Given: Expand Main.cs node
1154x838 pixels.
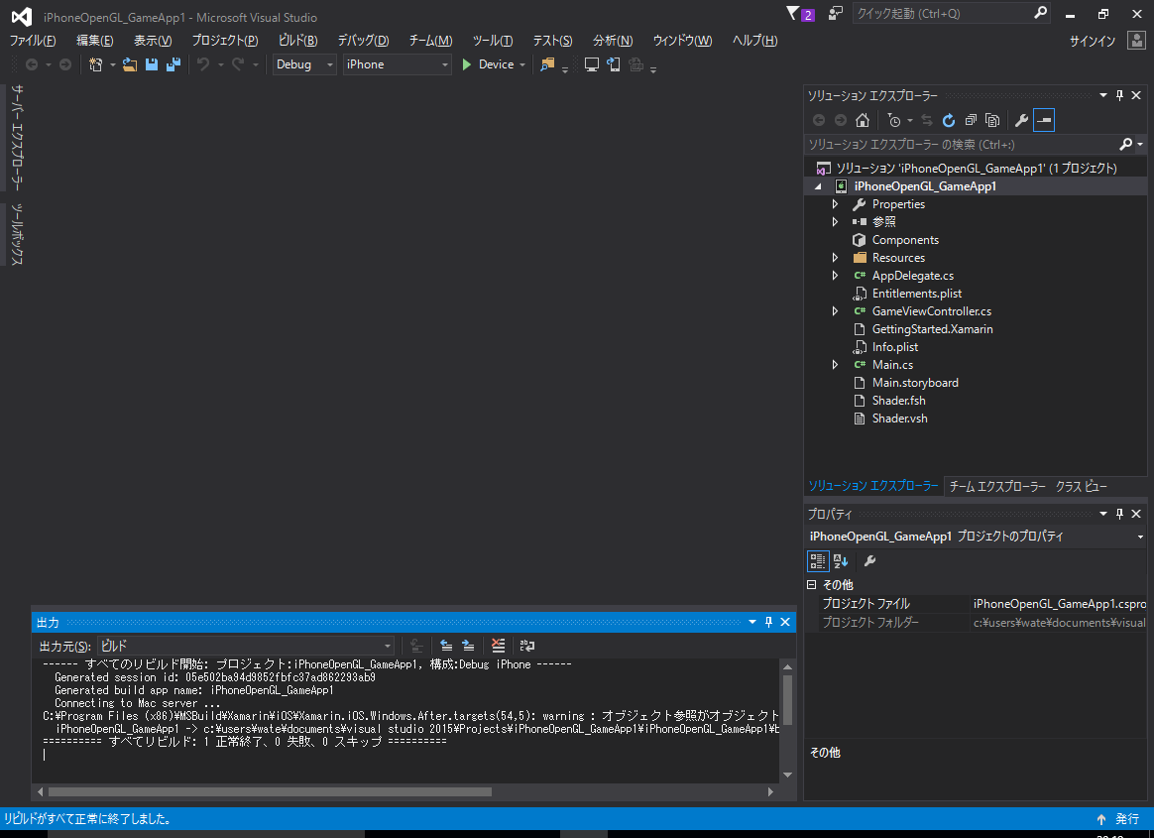Looking at the screenshot, I should 836,365.
